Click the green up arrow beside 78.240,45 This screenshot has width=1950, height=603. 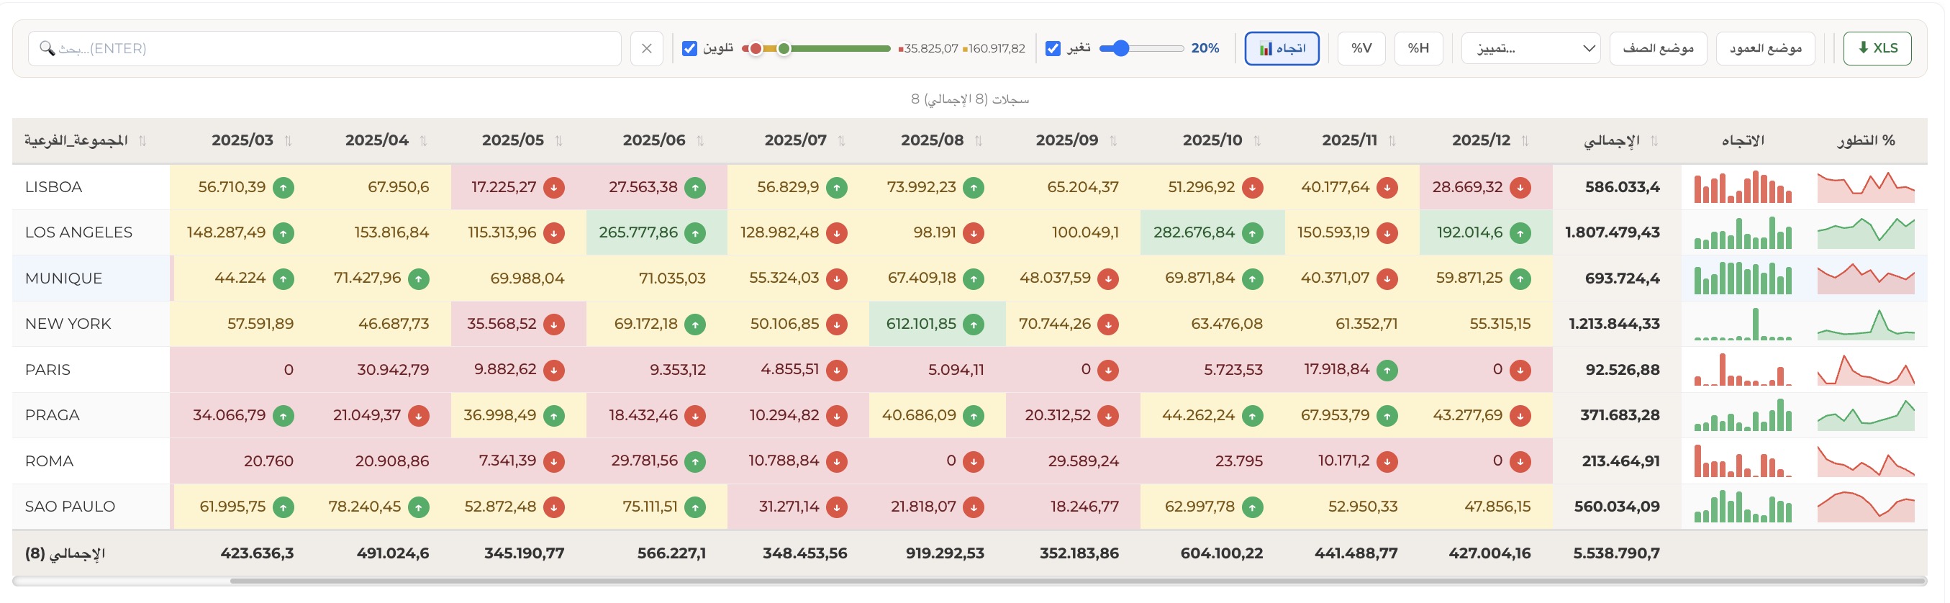[419, 507]
